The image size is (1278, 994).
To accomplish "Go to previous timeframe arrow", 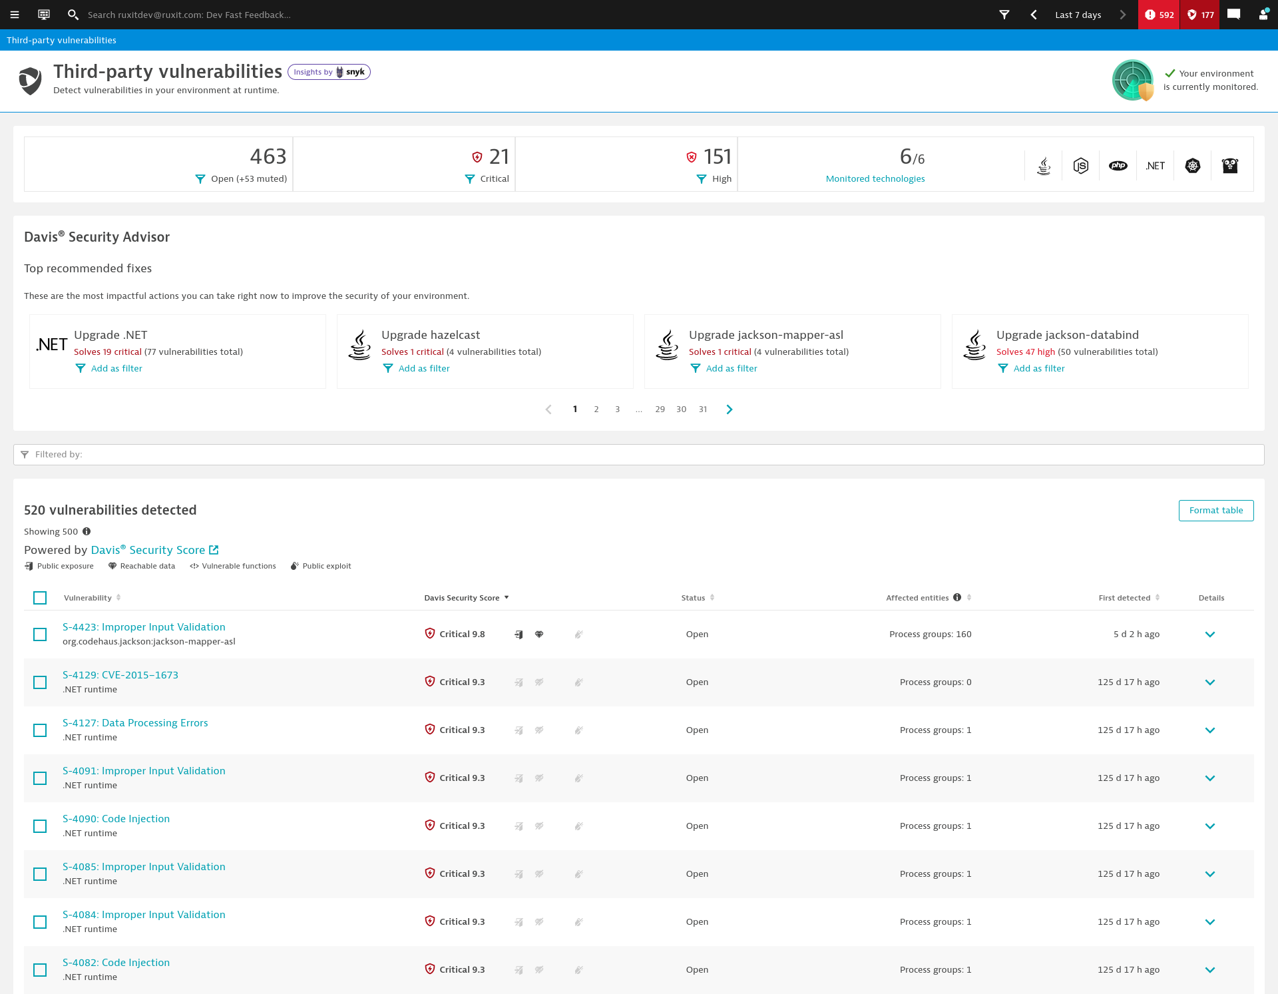I will (x=1034, y=15).
